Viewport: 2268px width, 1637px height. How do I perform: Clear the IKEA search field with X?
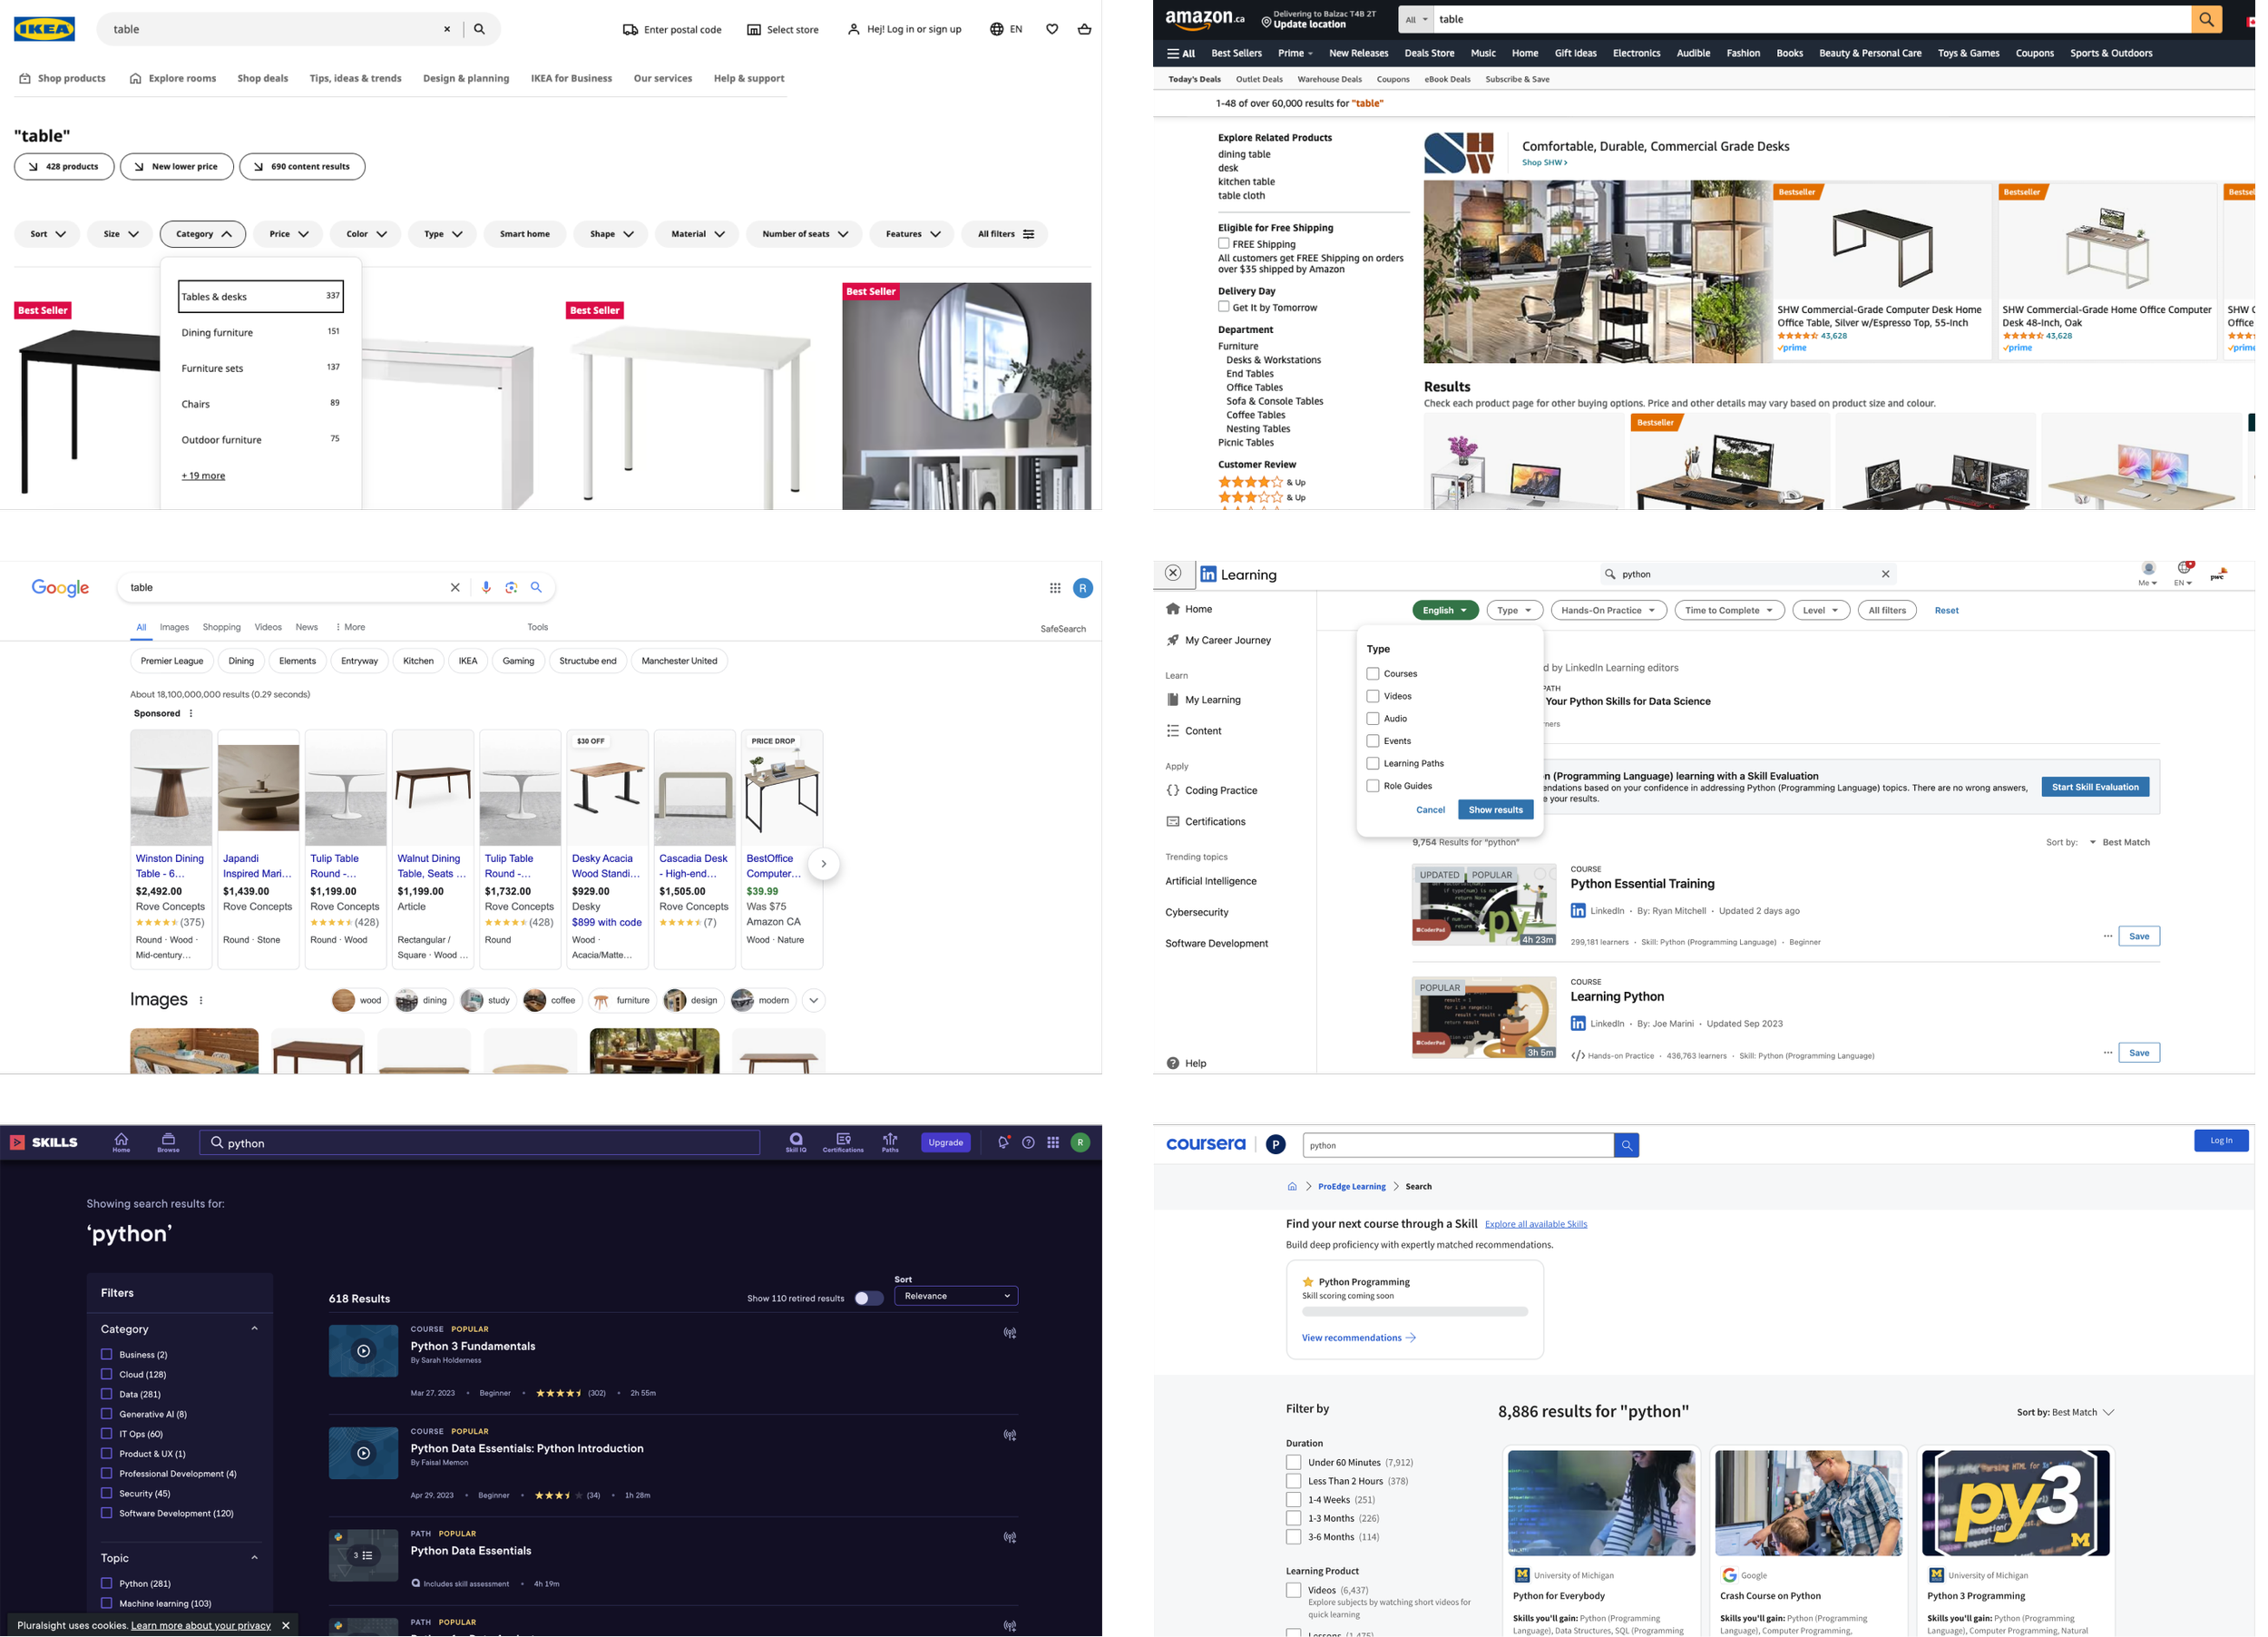(x=447, y=29)
